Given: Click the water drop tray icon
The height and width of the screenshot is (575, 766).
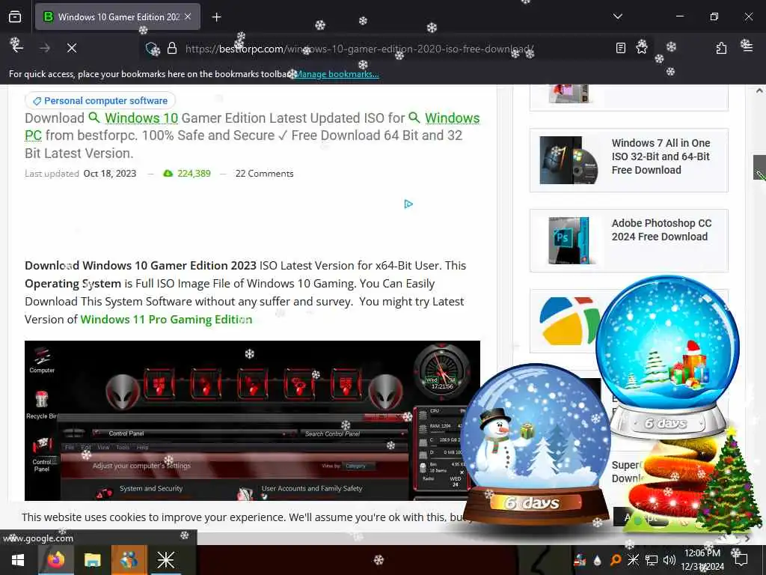Looking at the screenshot, I should (598, 560).
